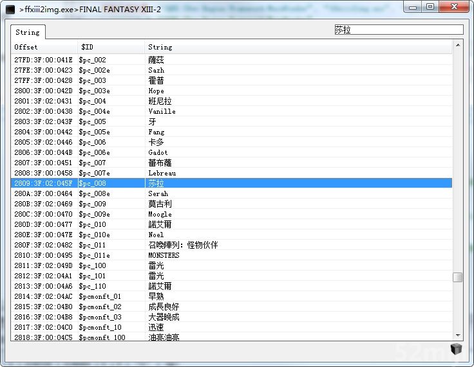Screen dimensions: 474x367
Task: Minimize the FINAL FANTASY XIII-2 window
Action: [x=413, y=6]
